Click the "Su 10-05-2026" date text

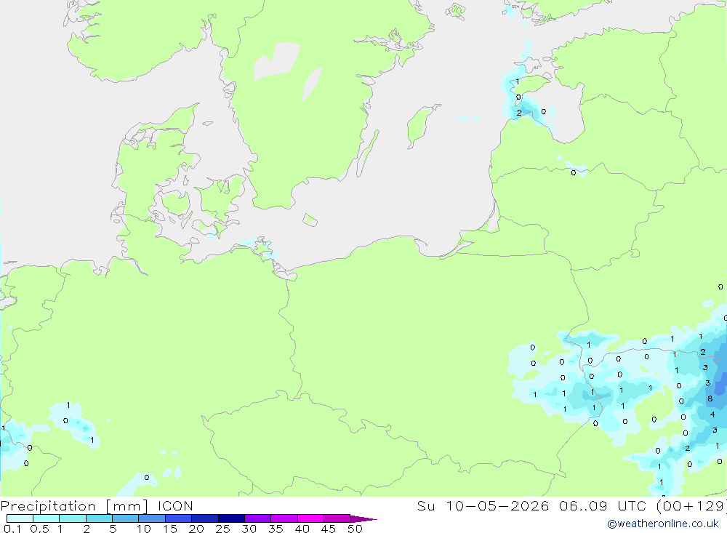[x=483, y=505]
